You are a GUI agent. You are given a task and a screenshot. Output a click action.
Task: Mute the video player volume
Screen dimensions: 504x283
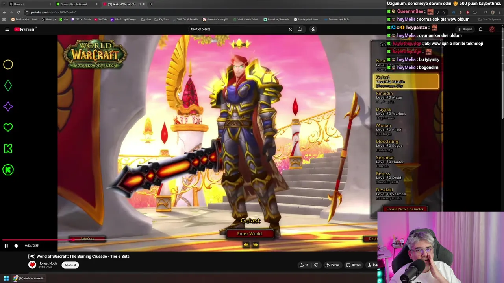(16, 246)
